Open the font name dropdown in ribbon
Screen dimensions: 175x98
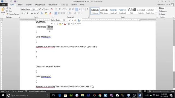(32, 9)
